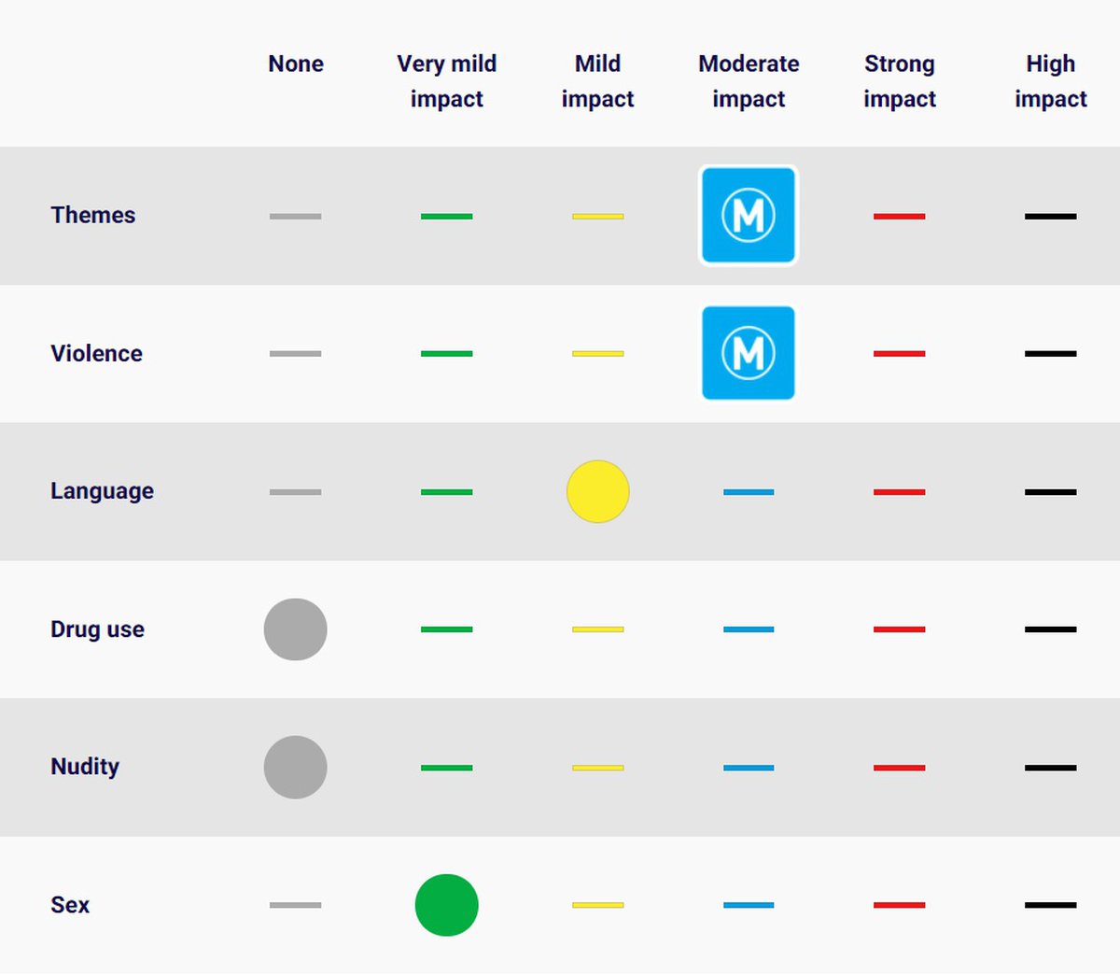Click red Strong impact dash for Nudity
The height and width of the screenshot is (975, 1120).
(900, 768)
